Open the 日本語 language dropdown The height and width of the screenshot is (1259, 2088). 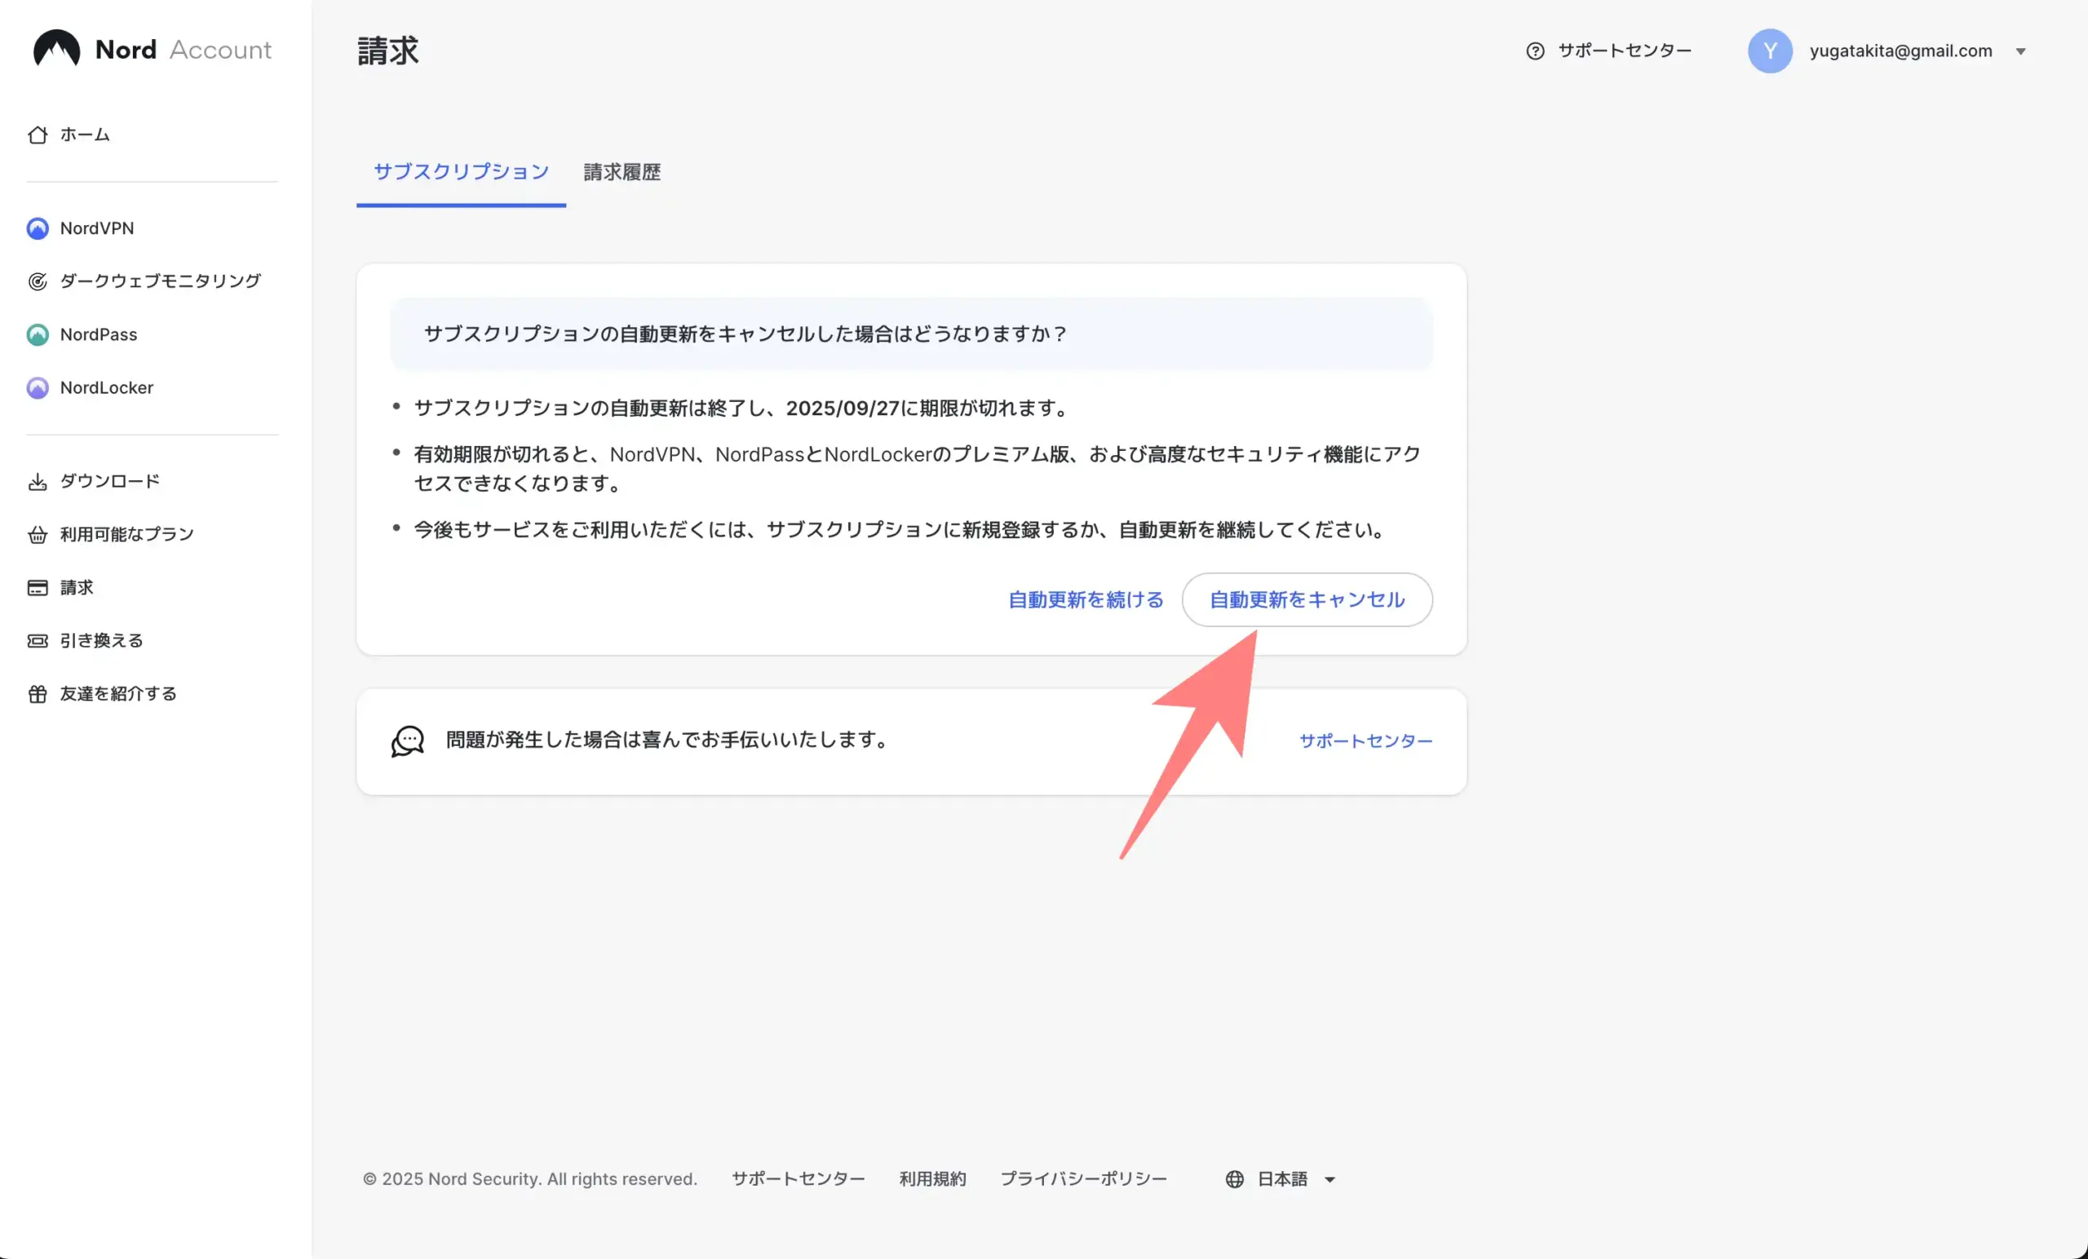(1281, 1179)
